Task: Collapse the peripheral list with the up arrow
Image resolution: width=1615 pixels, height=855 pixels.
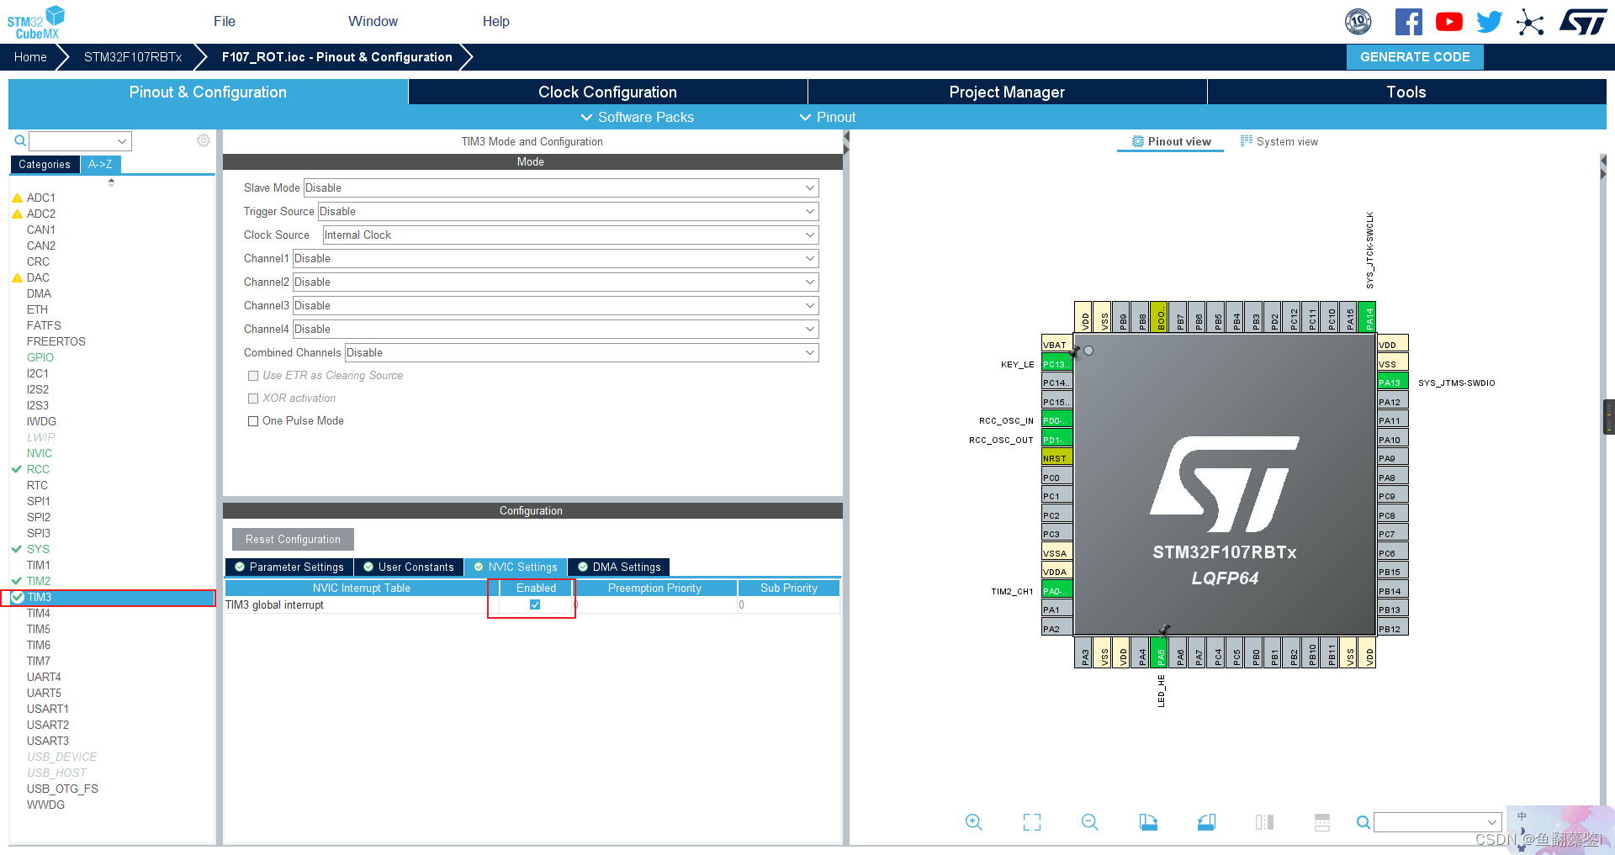Action: point(111,182)
